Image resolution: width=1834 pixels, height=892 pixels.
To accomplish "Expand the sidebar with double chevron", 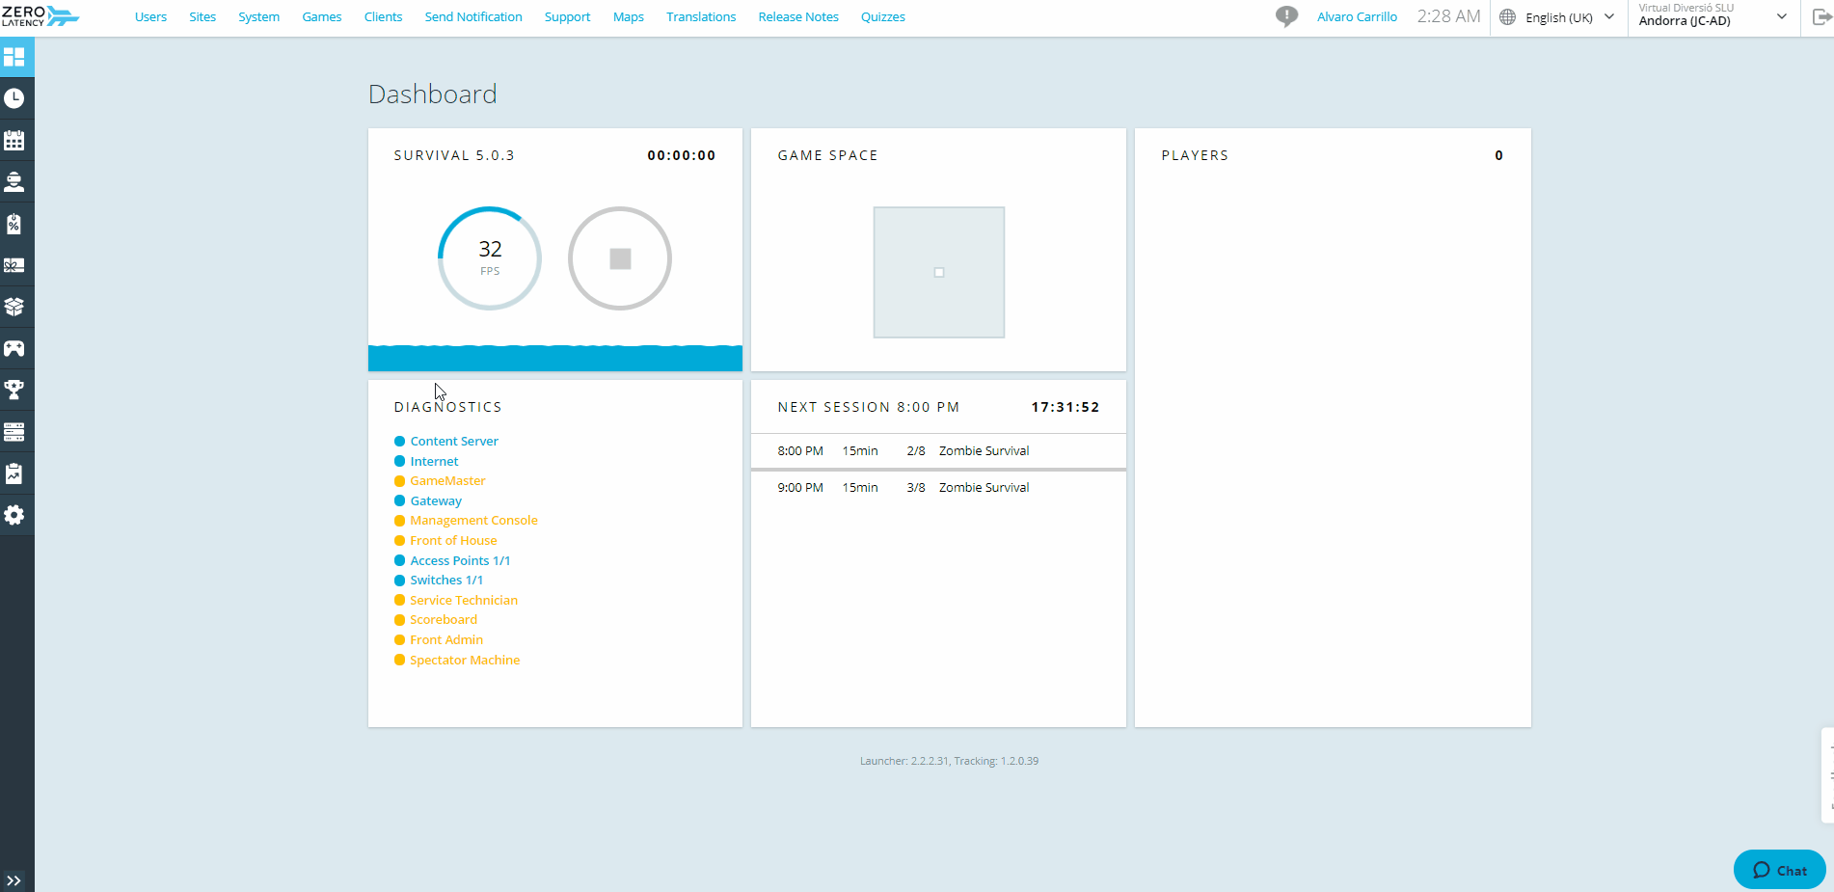I will (13, 880).
